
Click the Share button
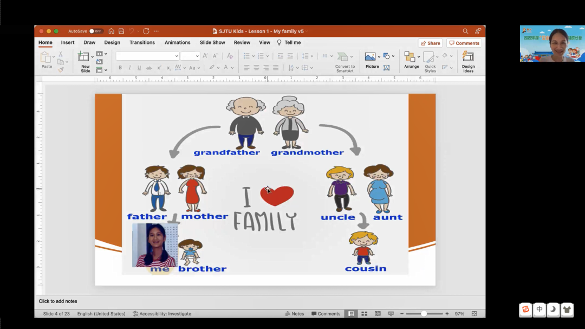click(x=430, y=43)
